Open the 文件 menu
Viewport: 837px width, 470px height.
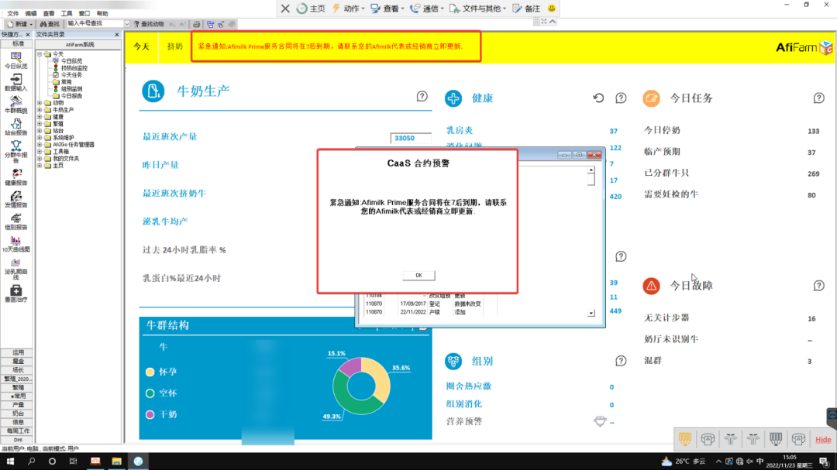pos(12,13)
